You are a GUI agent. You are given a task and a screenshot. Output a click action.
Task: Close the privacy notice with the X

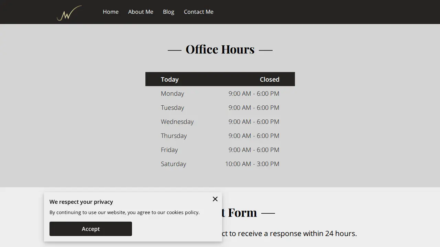tap(215, 199)
